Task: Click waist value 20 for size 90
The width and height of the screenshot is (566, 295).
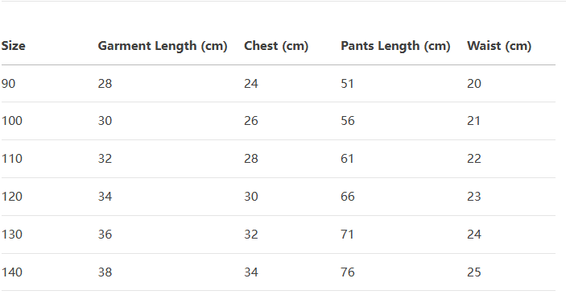Action: [474, 84]
